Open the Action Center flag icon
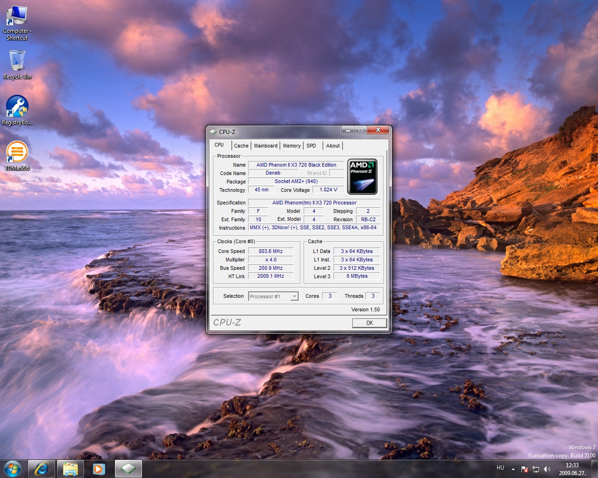Screen dimensions: 598x478 click(525, 469)
